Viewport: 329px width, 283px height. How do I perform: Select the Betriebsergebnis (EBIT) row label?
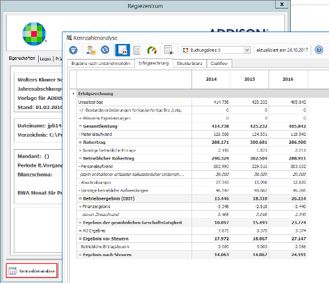(107, 198)
